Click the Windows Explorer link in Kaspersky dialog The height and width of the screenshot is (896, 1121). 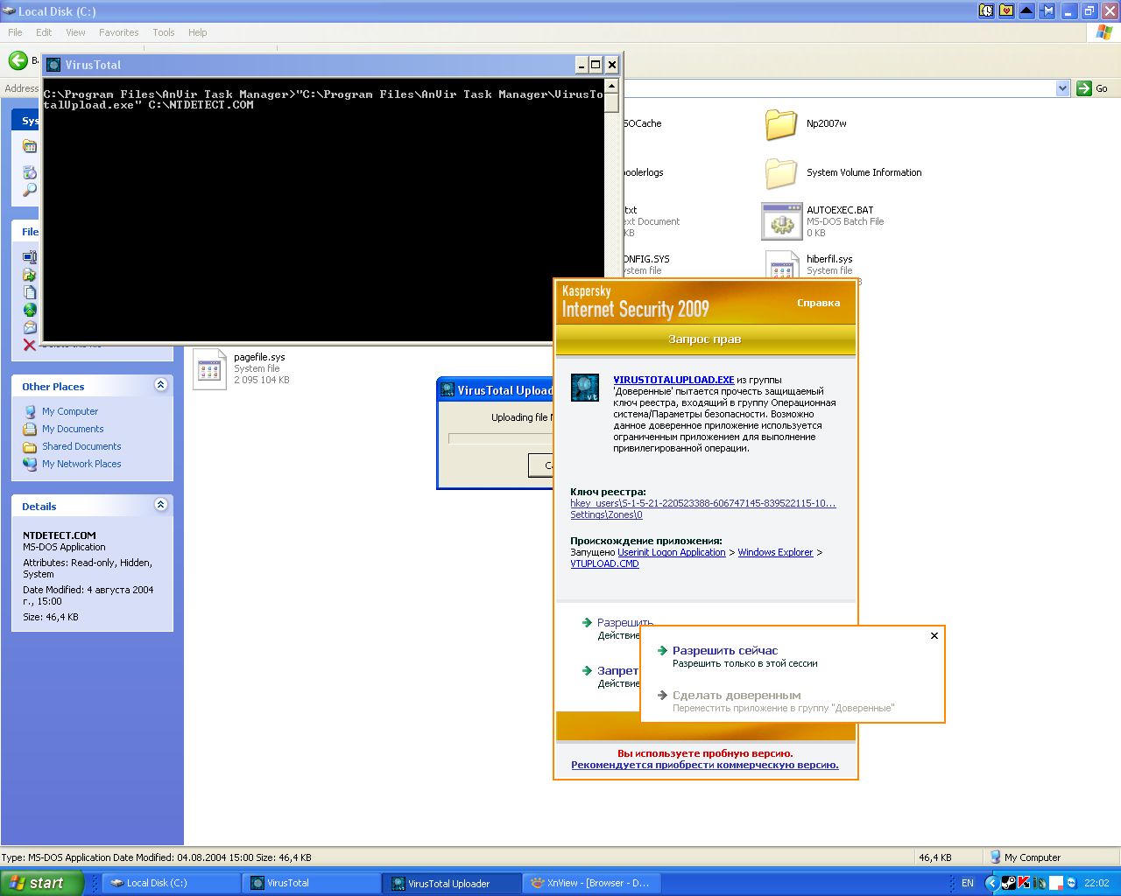(x=775, y=553)
